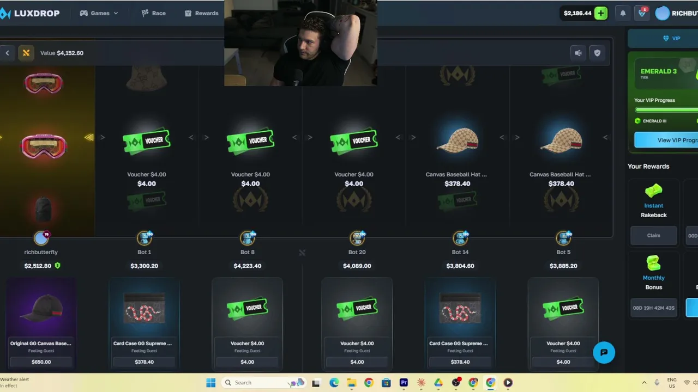Click Bot 5's total $3,885.20
The height and width of the screenshot is (392, 698).
pyautogui.click(x=563, y=266)
